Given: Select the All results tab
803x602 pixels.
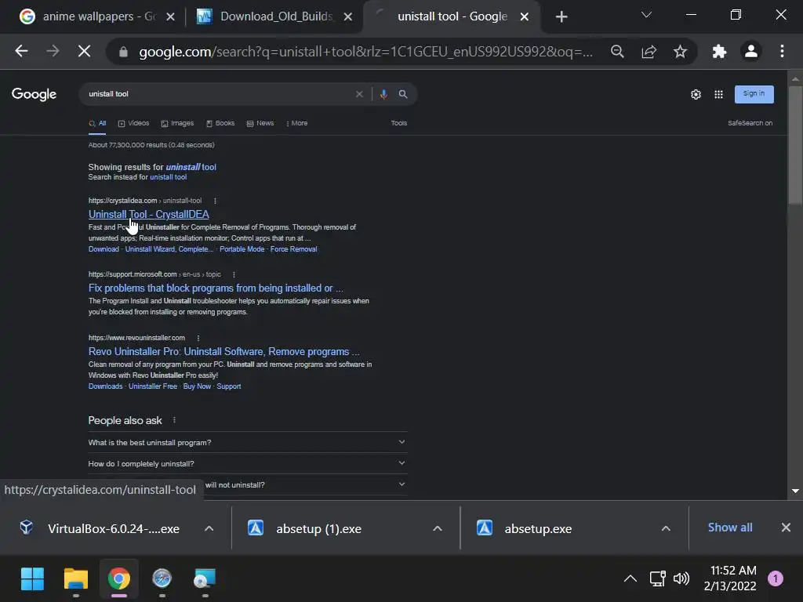Looking at the screenshot, I should [97, 123].
